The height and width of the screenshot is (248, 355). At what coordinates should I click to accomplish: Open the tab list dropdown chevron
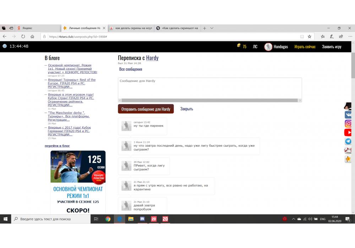pos(212,28)
